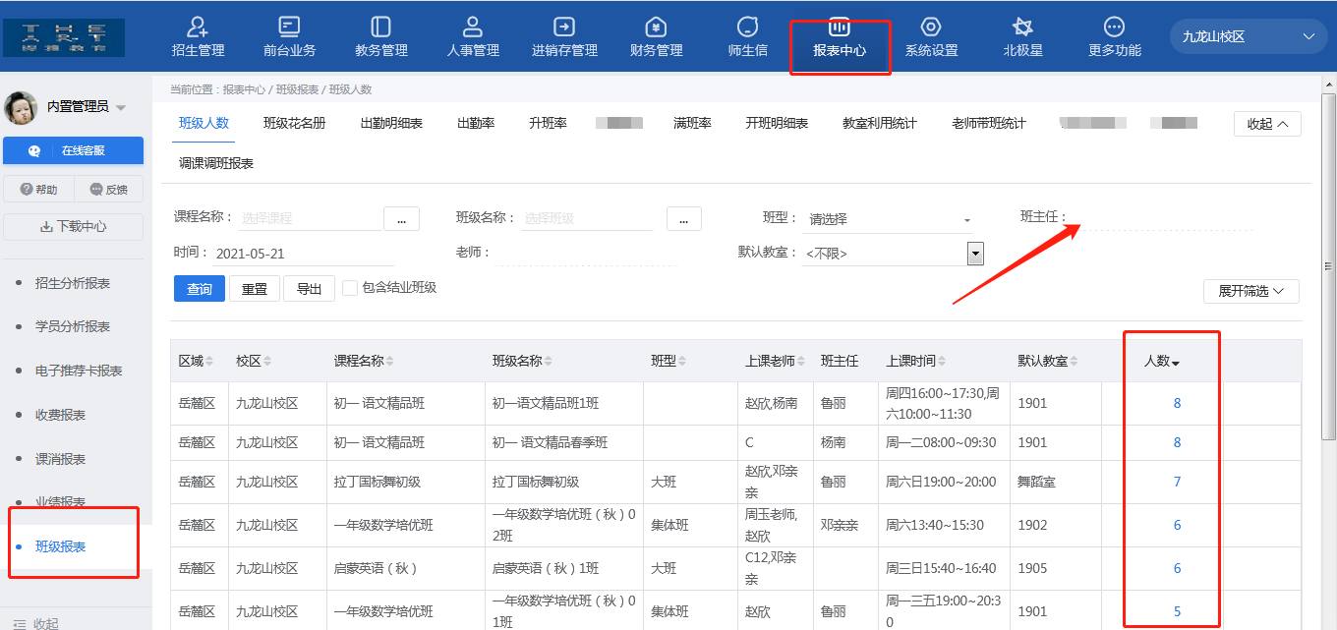Click 选择班级 input field
This screenshot has width=1337, height=630.
click(587, 218)
